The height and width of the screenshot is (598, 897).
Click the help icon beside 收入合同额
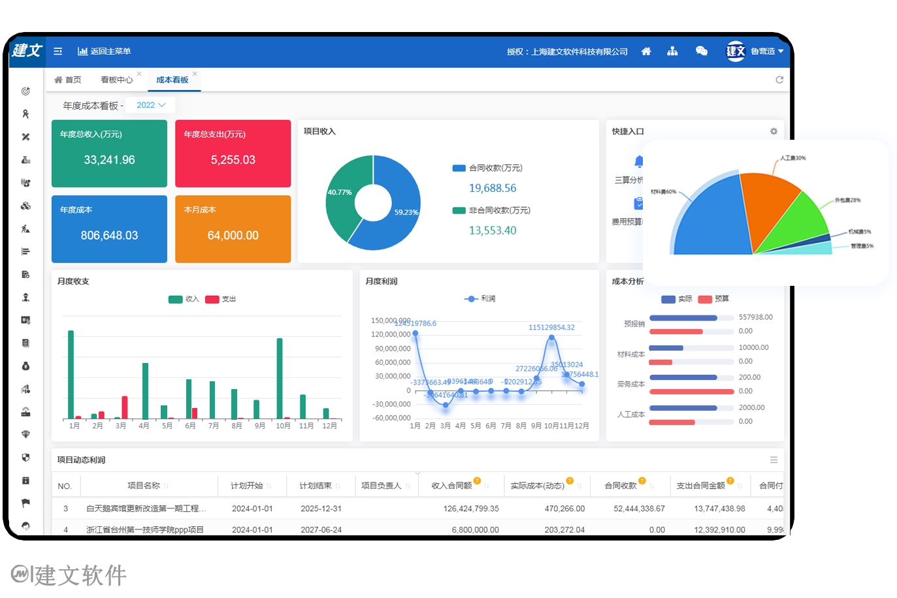(x=477, y=481)
